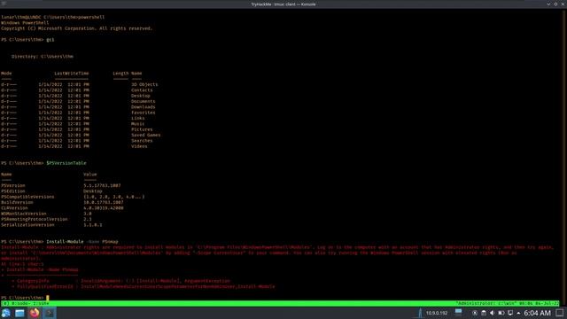Click the CLRVersion row
Image resolution: width=567 pixels, height=319 pixels.
point(62,208)
